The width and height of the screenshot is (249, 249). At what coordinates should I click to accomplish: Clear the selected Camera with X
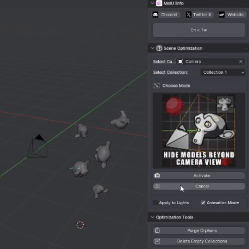[241, 62]
